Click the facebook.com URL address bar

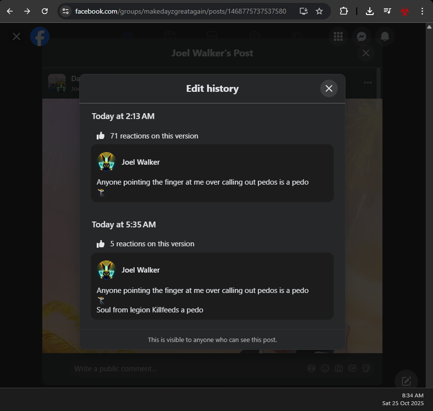181,11
